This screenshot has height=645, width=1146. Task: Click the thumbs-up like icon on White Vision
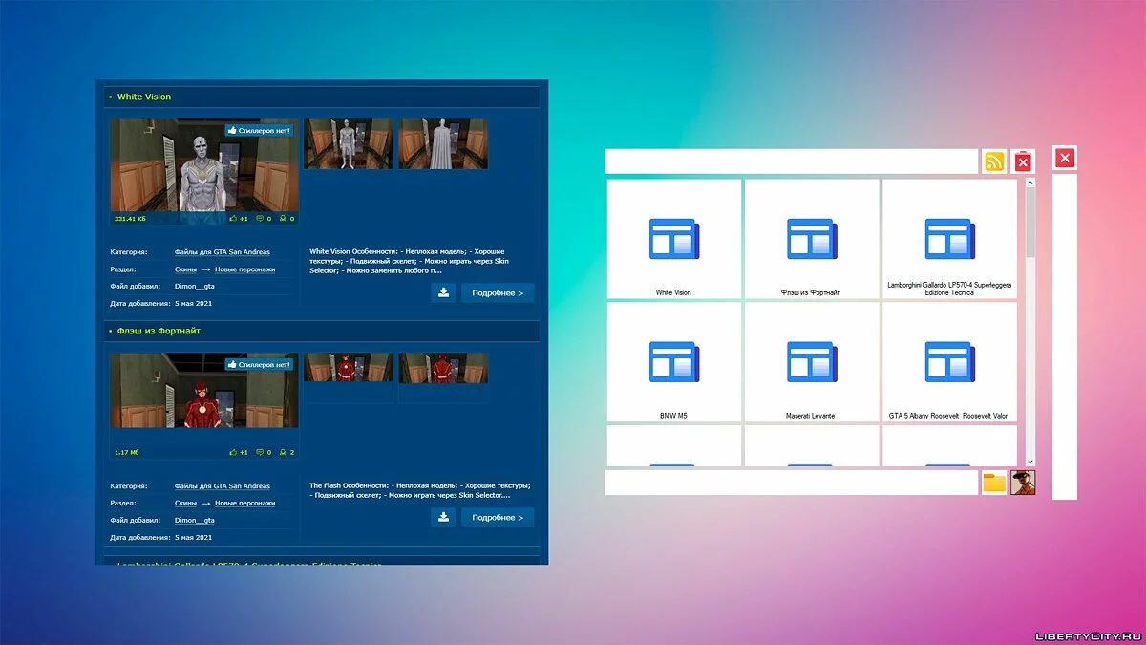point(235,219)
